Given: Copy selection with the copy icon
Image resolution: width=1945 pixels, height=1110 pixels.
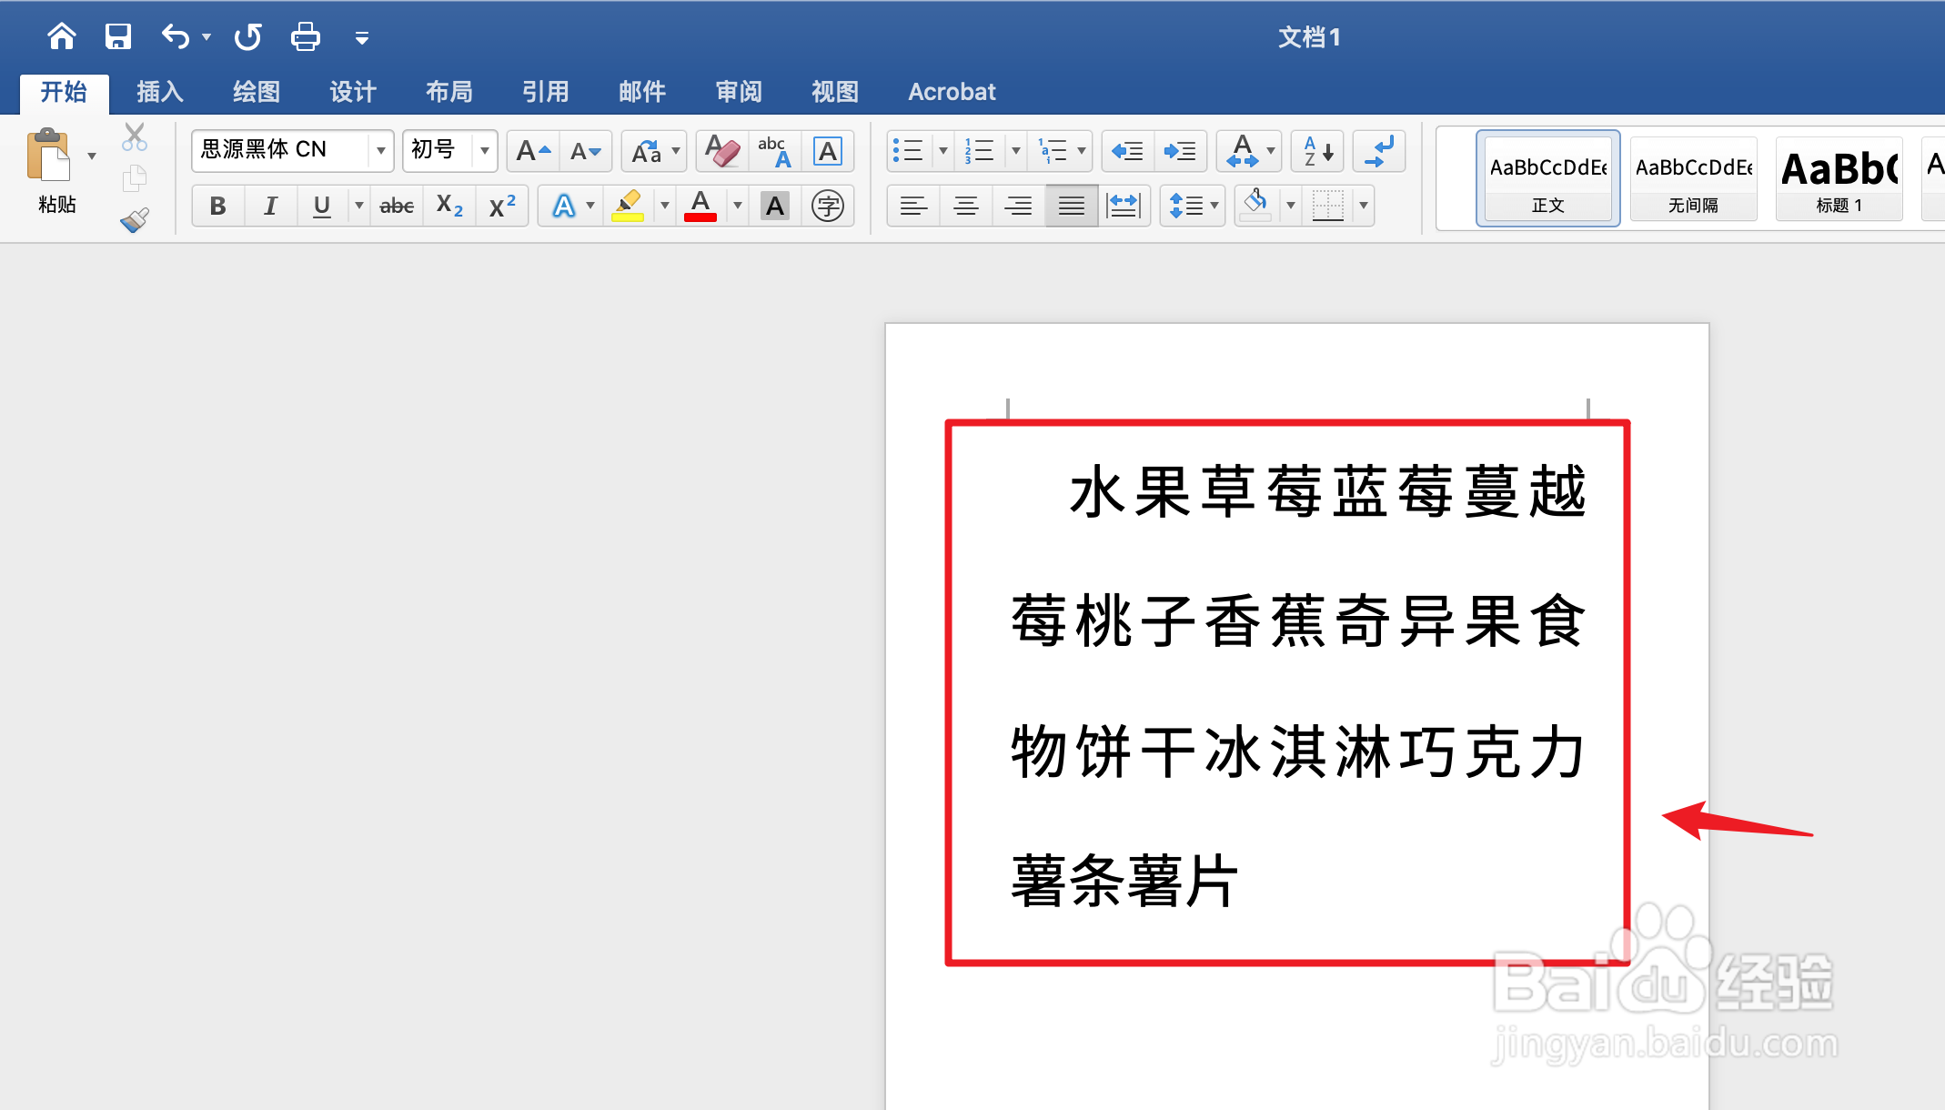Looking at the screenshot, I should [135, 178].
